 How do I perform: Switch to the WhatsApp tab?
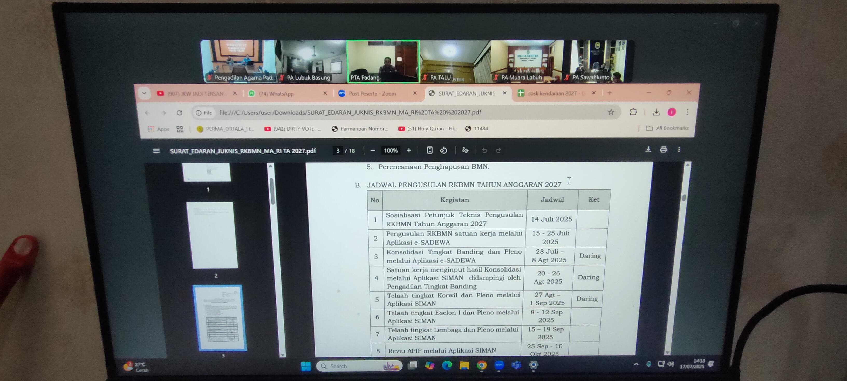(x=276, y=94)
